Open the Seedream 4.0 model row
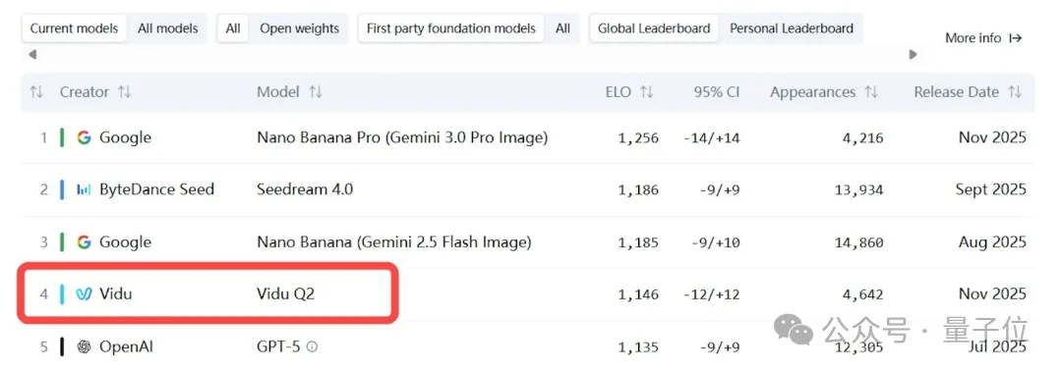The image size is (1062, 372). coord(528,190)
